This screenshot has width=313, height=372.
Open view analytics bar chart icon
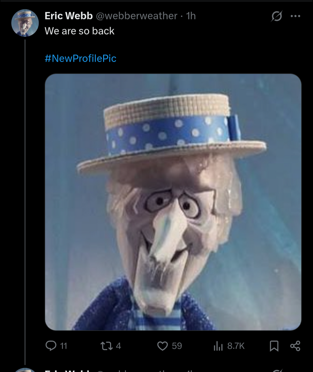[x=218, y=346]
